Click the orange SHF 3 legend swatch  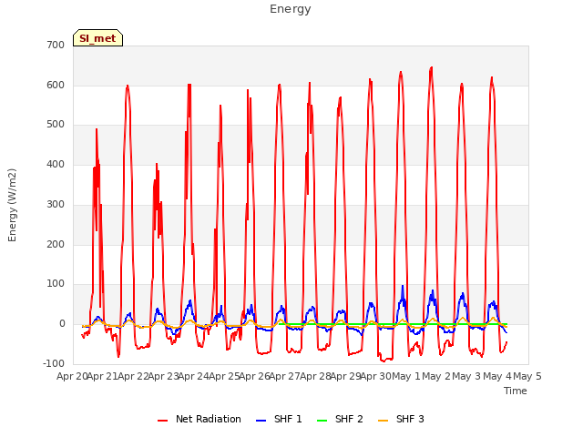click(x=383, y=421)
